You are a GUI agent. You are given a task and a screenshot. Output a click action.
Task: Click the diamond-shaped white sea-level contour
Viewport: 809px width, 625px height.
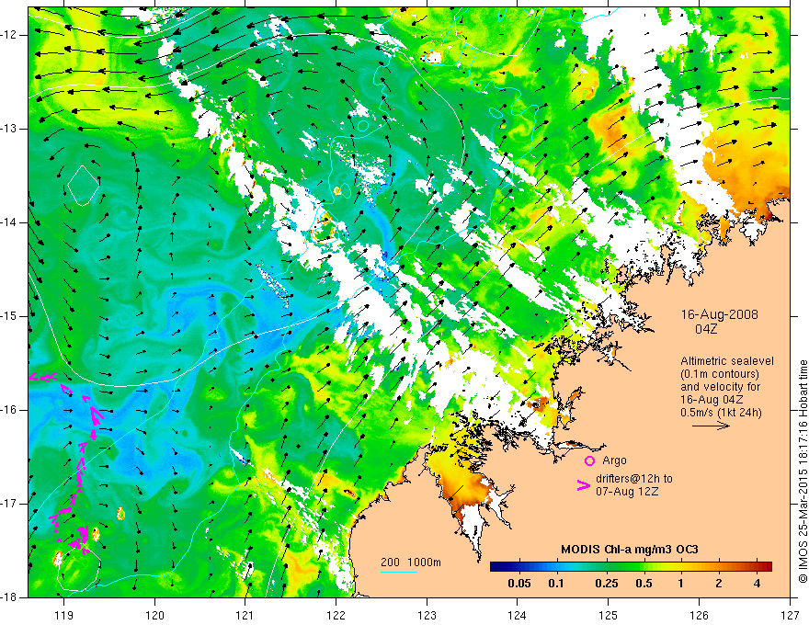pos(83,186)
